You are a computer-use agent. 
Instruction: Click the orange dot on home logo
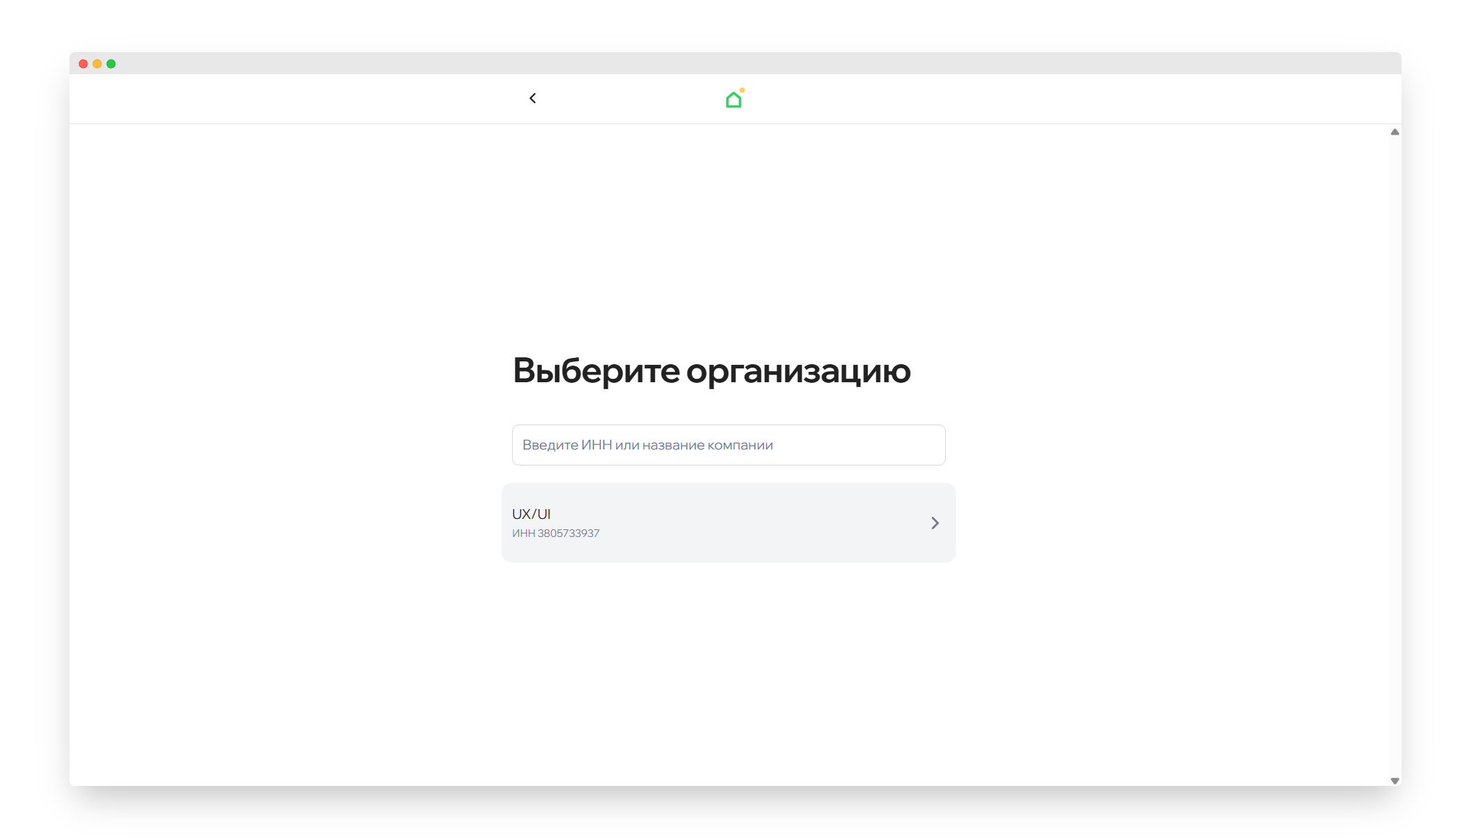(742, 90)
